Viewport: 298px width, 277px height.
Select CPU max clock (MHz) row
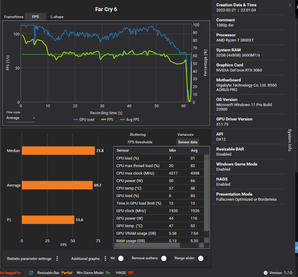[159, 173]
